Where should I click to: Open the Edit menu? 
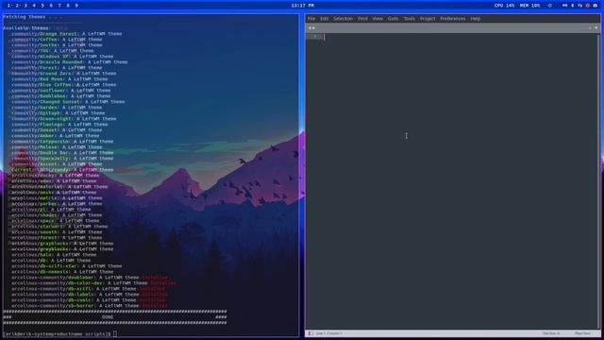(x=325, y=19)
